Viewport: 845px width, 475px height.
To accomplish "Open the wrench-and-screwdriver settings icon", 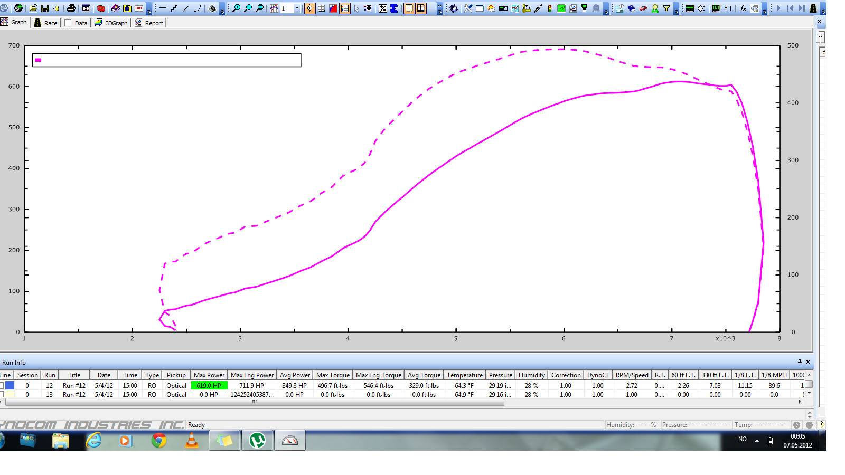I will coord(468,8).
